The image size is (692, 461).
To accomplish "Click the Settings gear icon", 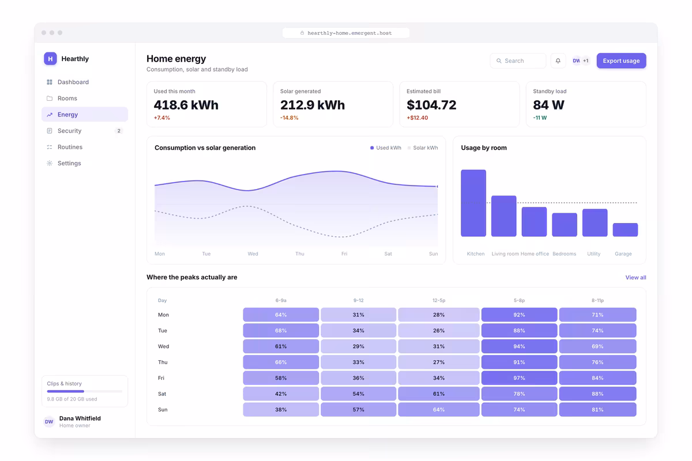I will coord(50,163).
